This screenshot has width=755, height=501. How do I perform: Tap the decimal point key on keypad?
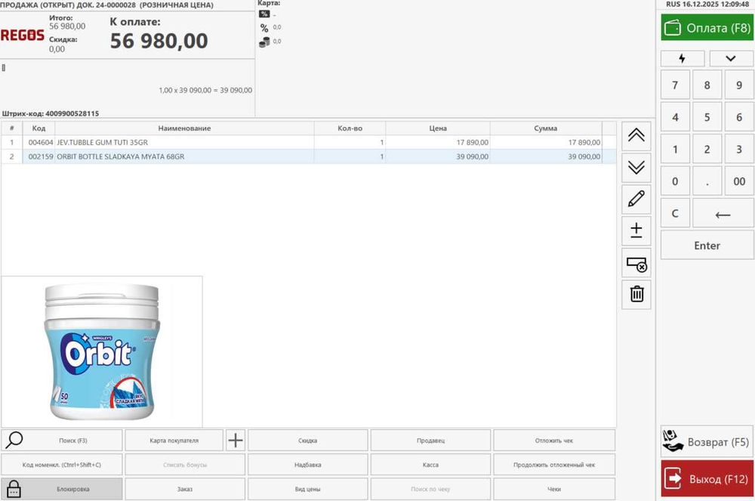point(707,181)
